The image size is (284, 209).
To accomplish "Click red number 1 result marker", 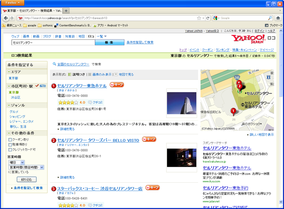I will point(53,86).
